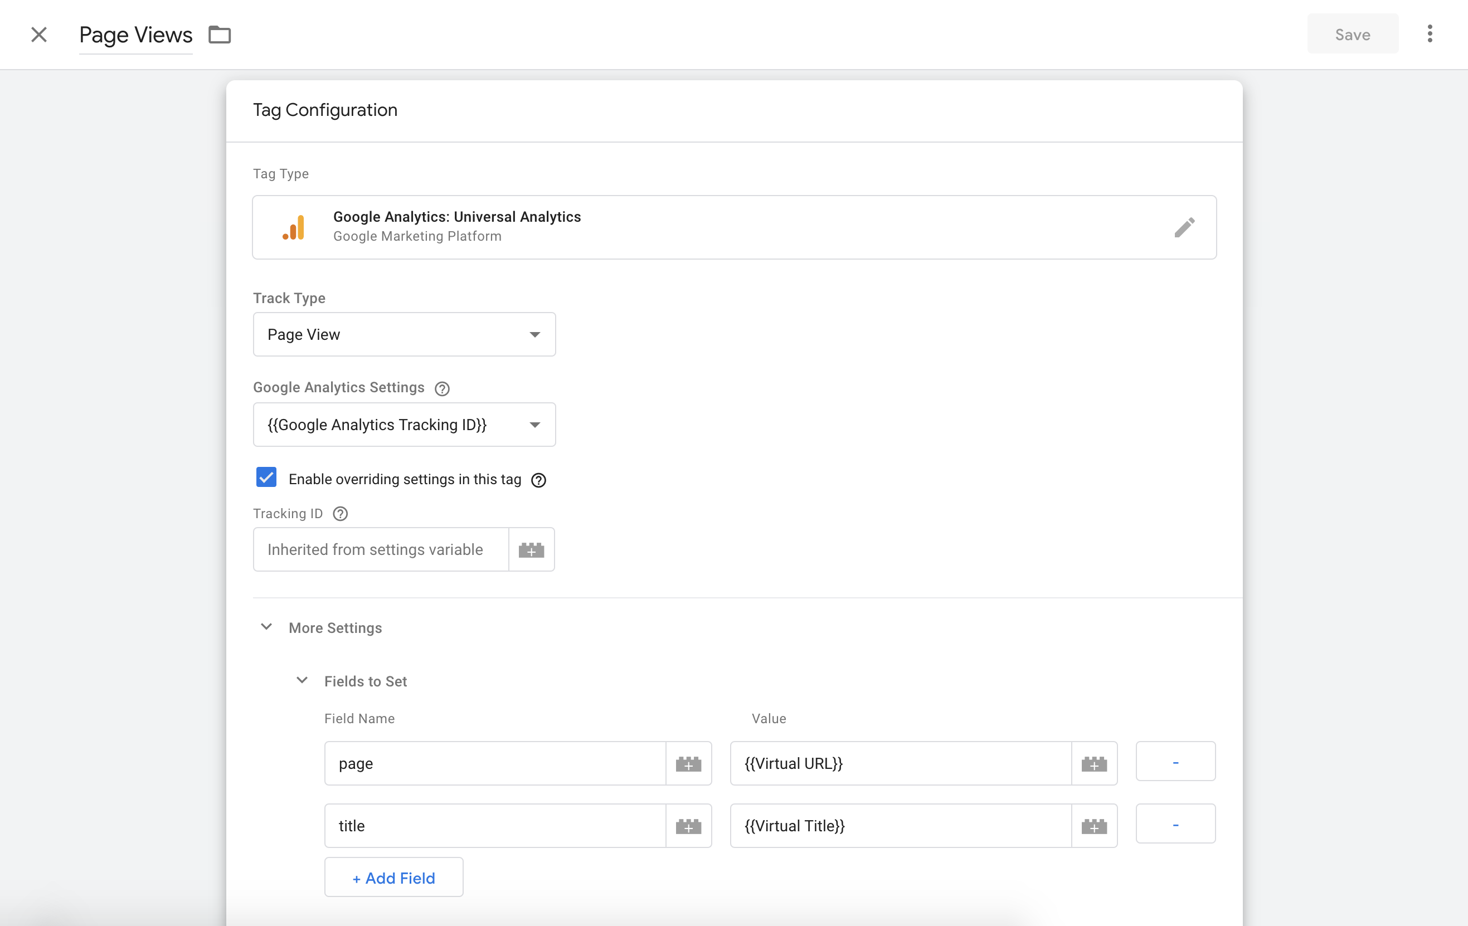Viewport: 1468px width, 926px height.
Task: Click the folder icon next to Page Views
Action: click(x=220, y=35)
